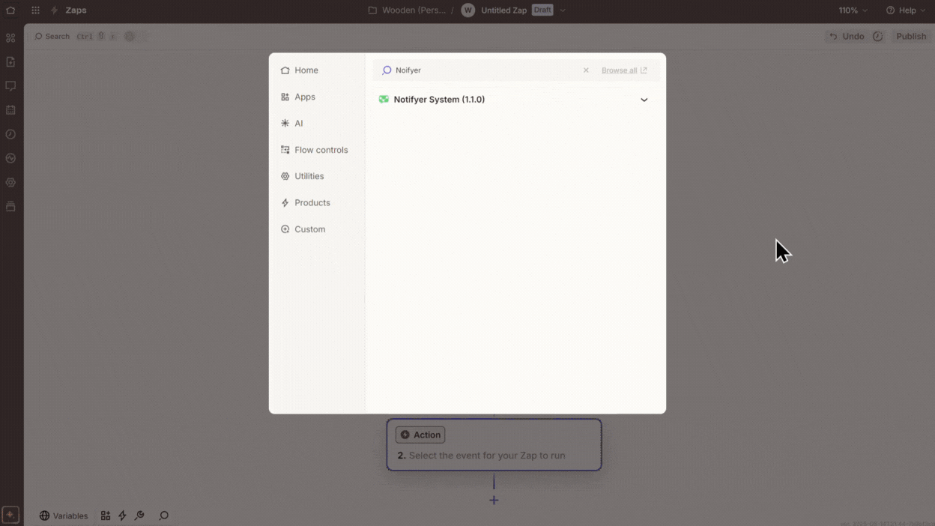Click the green Notifyer System app icon
The image size is (935, 526).
click(384, 100)
